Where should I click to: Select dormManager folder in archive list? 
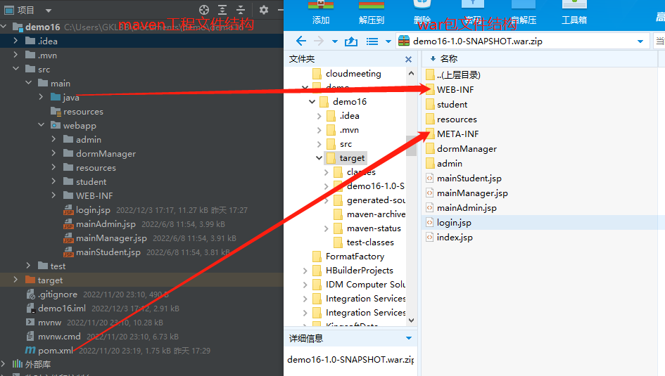pos(461,148)
